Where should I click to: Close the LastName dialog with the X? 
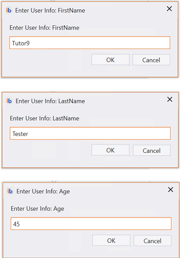pyautogui.click(x=170, y=99)
